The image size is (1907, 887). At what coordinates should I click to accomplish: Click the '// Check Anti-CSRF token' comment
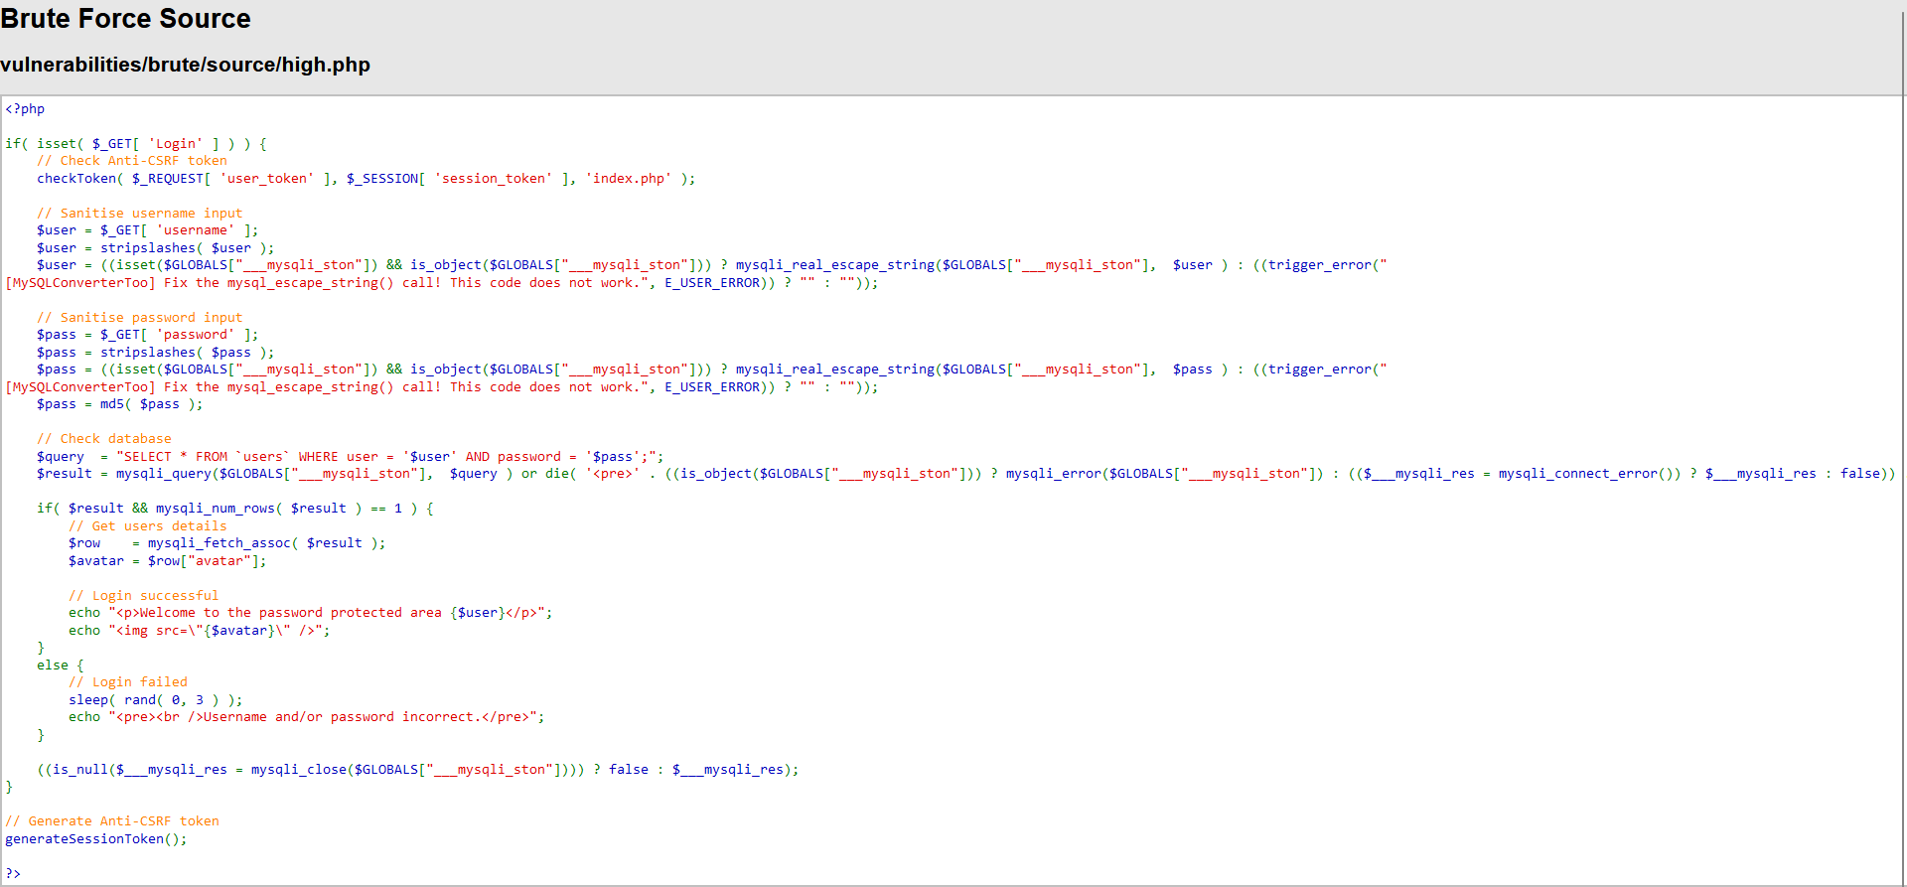pos(132,161)
